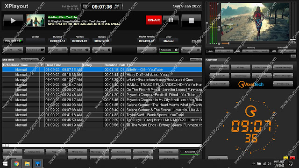
Task: Click the Duration column header
Action: point(111,65)
